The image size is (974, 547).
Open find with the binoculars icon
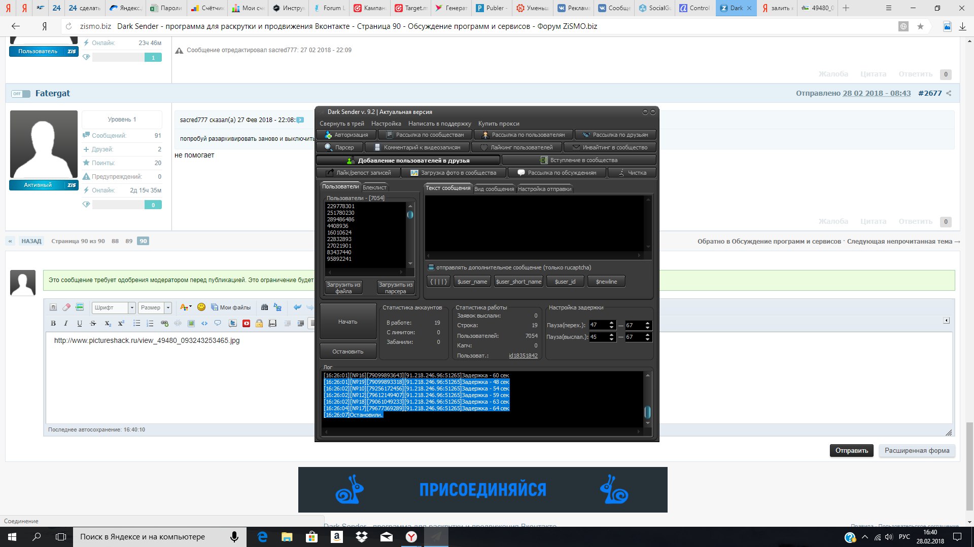(x=264, y=307)
